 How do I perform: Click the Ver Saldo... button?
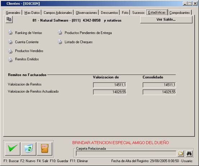pos(166,19)
